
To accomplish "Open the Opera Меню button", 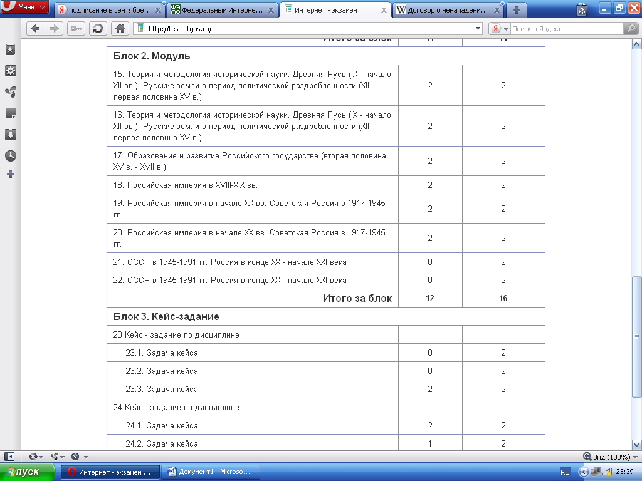I will (x=24, y=7).
